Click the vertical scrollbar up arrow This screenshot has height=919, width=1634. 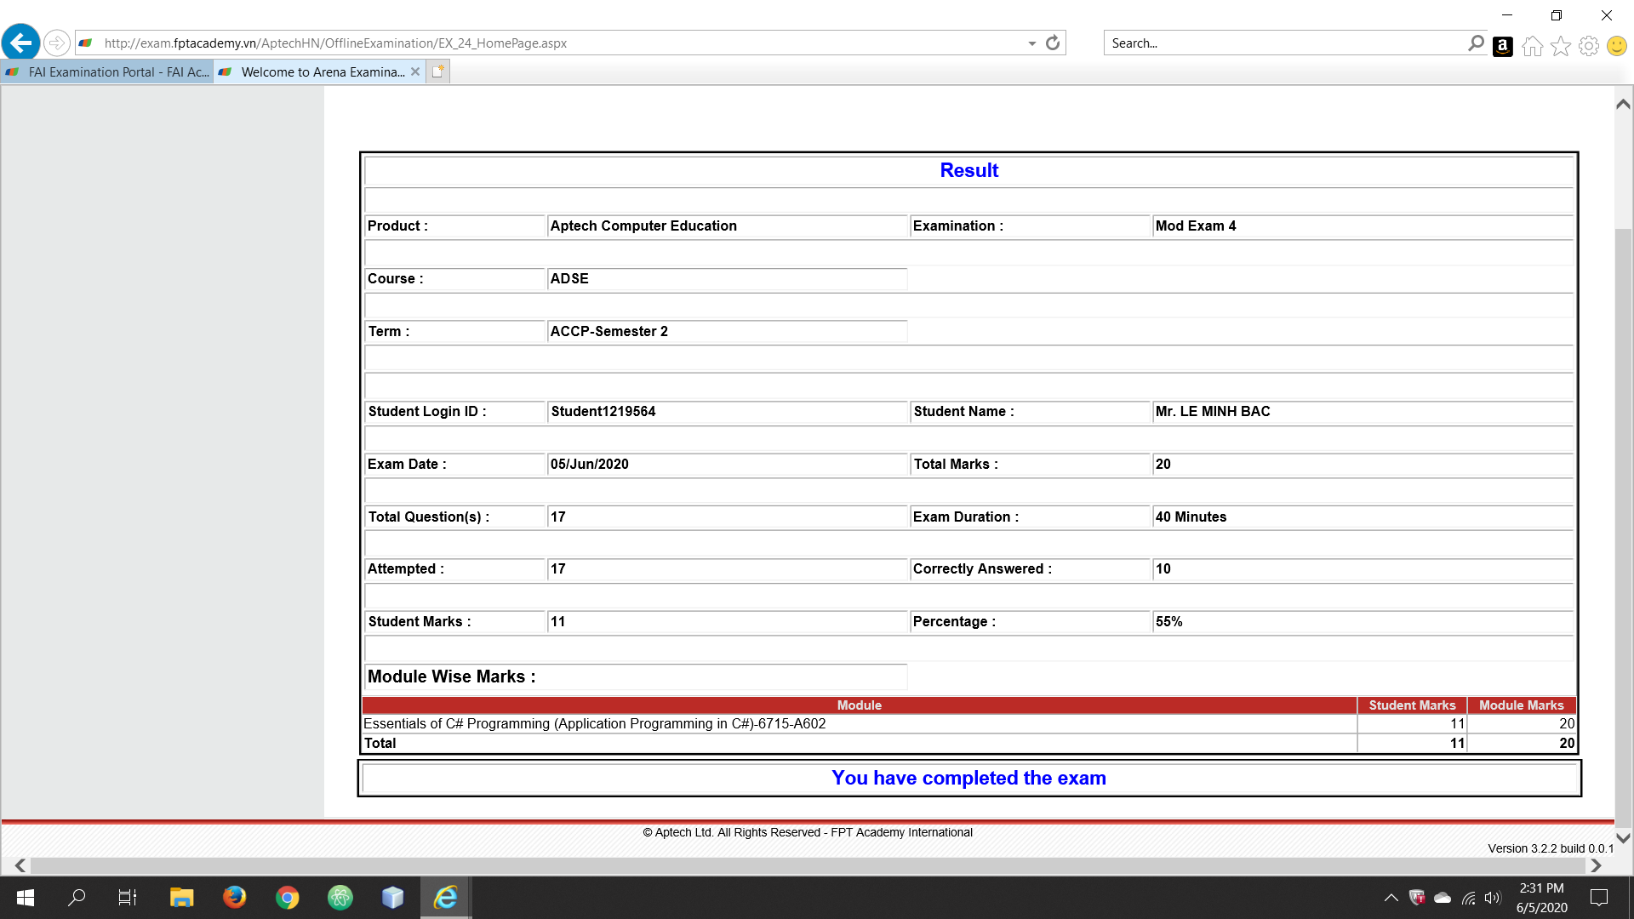(1623, 104)
